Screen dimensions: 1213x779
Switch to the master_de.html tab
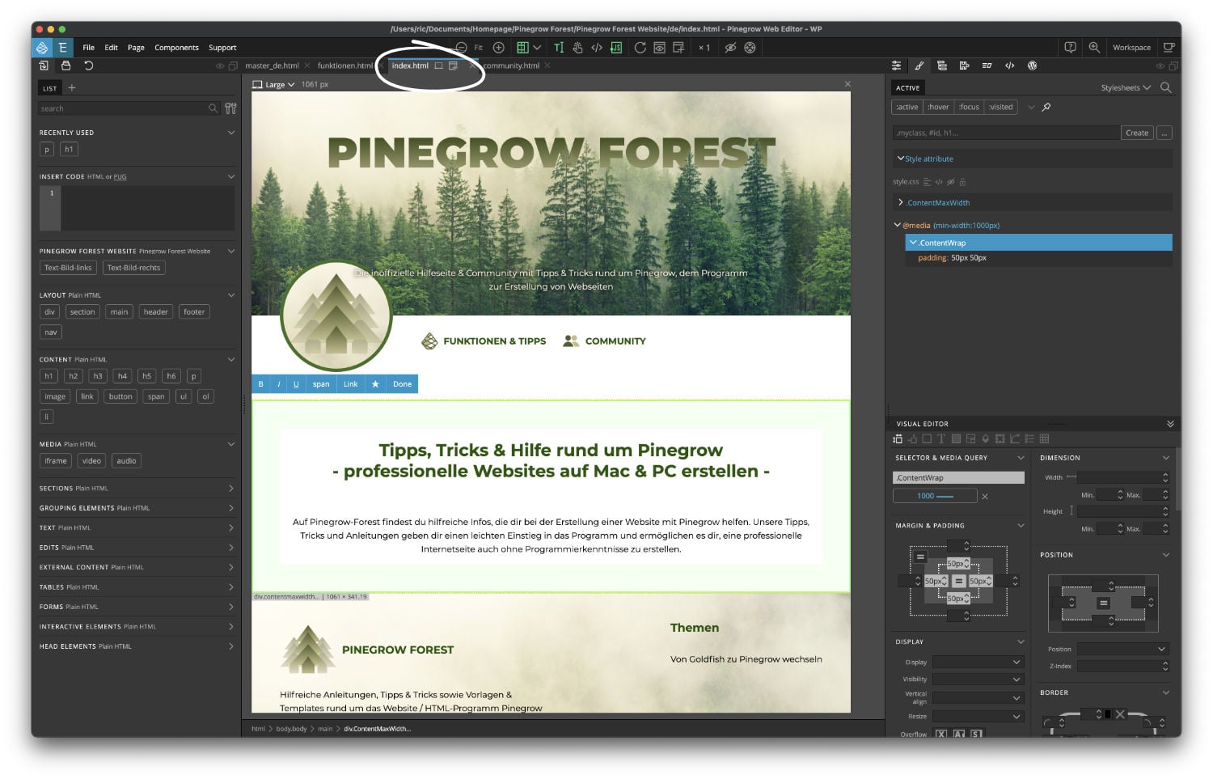tap(272, 66)
